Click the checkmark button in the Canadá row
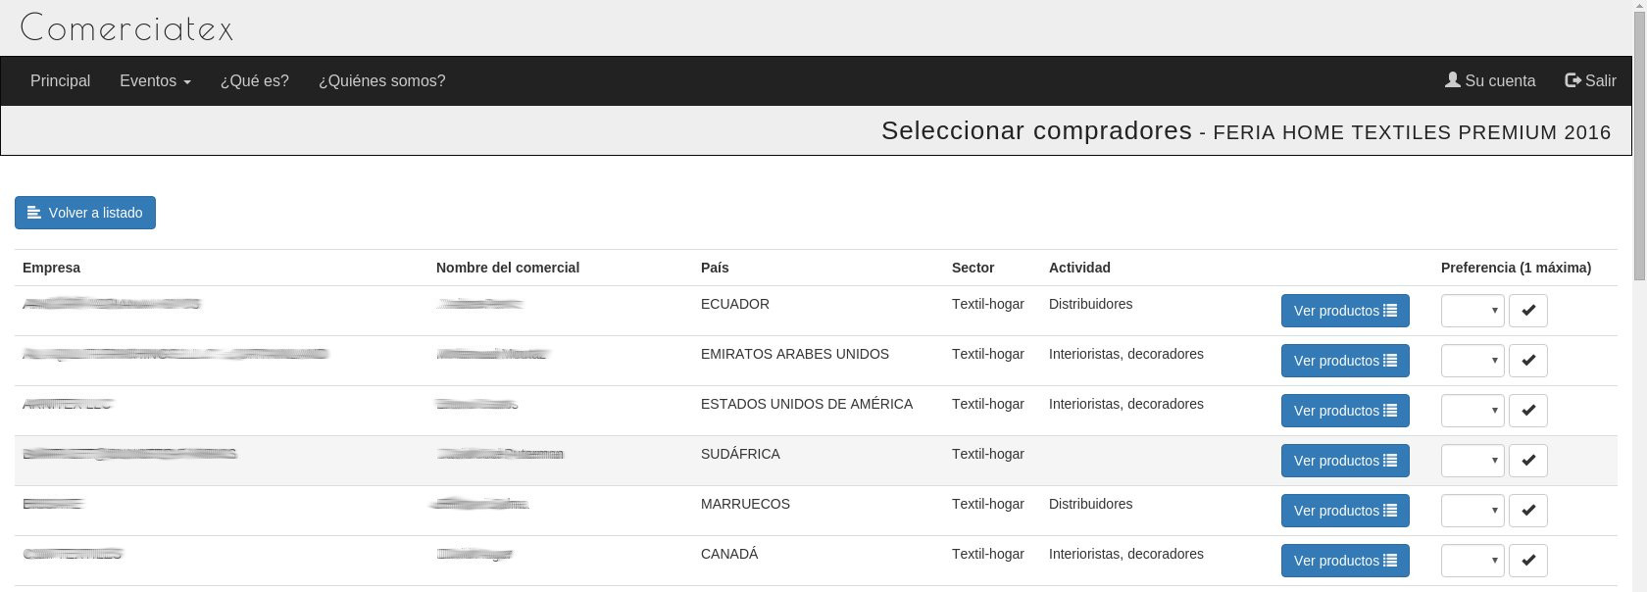The image size is (1647, 592). click(x=1527, y=561)
